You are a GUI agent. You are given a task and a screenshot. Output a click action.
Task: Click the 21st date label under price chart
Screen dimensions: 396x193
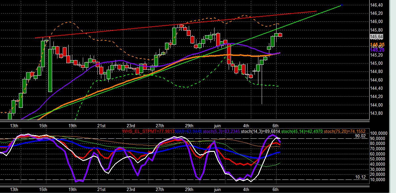tap(101, 126)
